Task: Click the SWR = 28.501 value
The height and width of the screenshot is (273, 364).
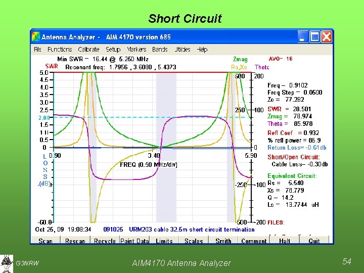Action: point(289,109)
